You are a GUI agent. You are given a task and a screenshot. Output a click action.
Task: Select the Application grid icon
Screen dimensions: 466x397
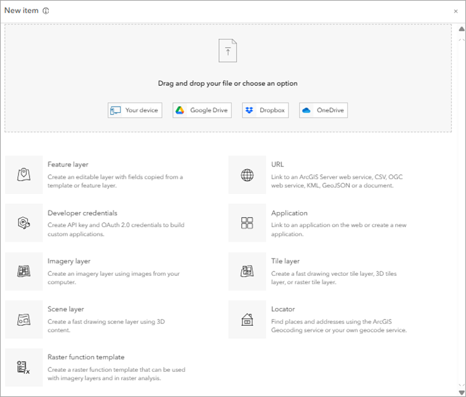coord(247,223)
